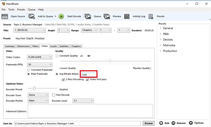Screen dimensions: 211x127
Task: Click the Options button label
Action: pyautogui.click(x=199, y=123)
